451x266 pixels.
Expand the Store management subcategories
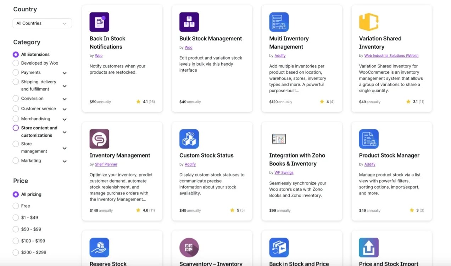point(65,148)
